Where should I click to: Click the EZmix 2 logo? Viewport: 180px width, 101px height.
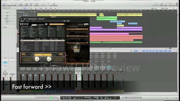tap(24, 24)
